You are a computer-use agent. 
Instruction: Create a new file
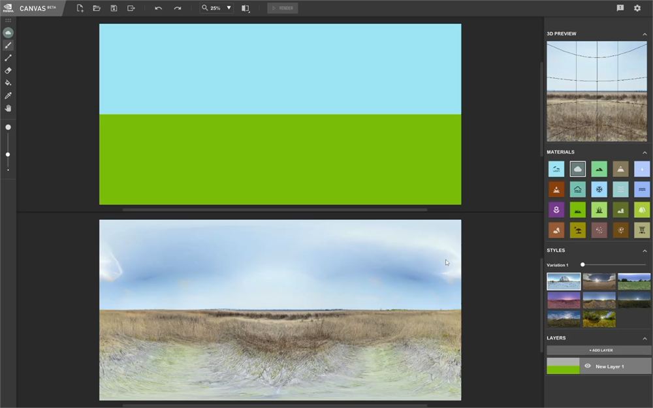80,8
